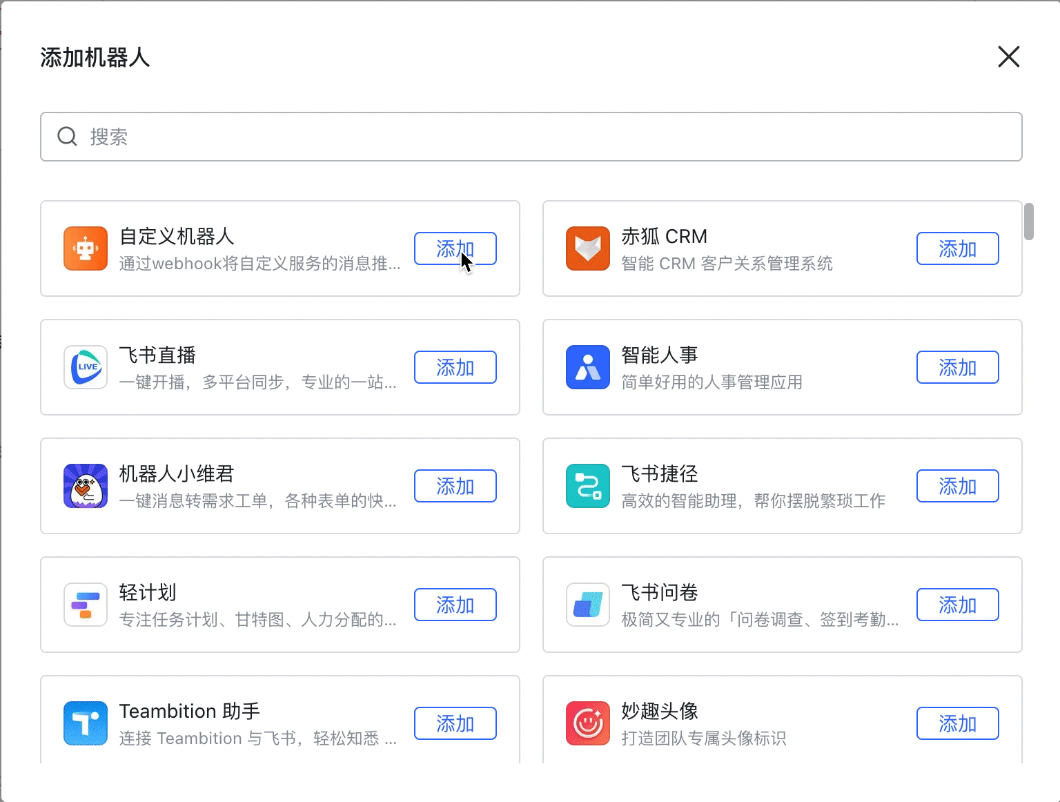This screenshot has height=802, width=1060.
Task: Click the 自定义机器人 robot icon
Action: point(85,248)
